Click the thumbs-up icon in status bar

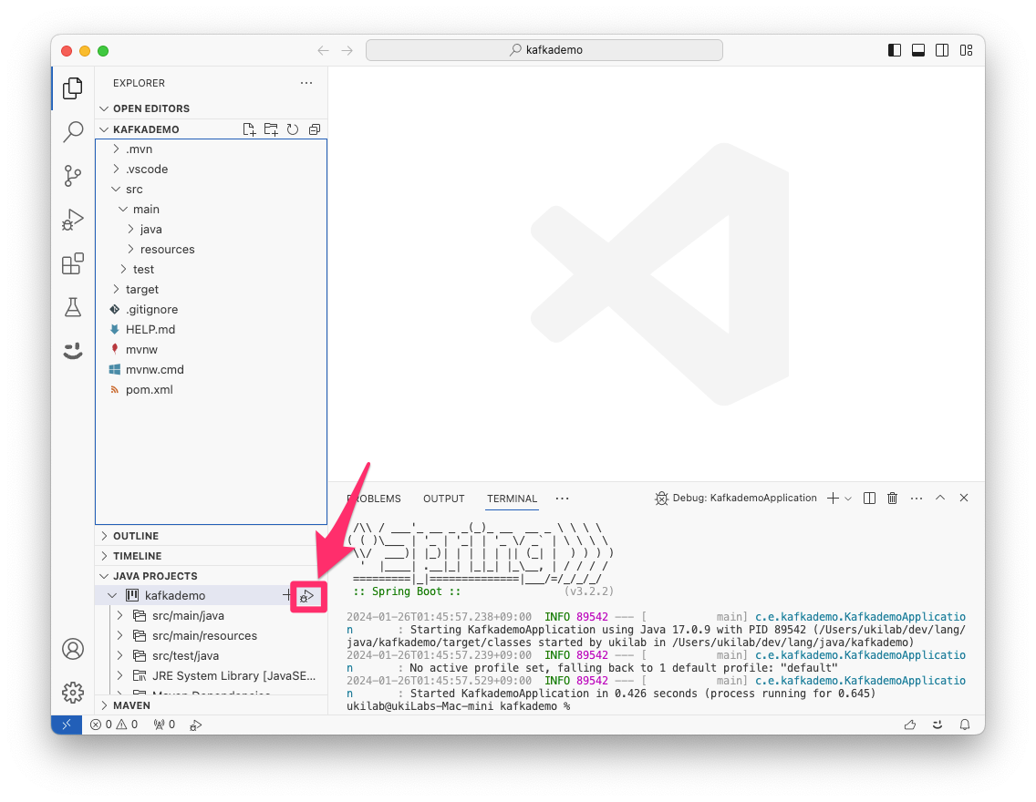(x=910, y=725)
